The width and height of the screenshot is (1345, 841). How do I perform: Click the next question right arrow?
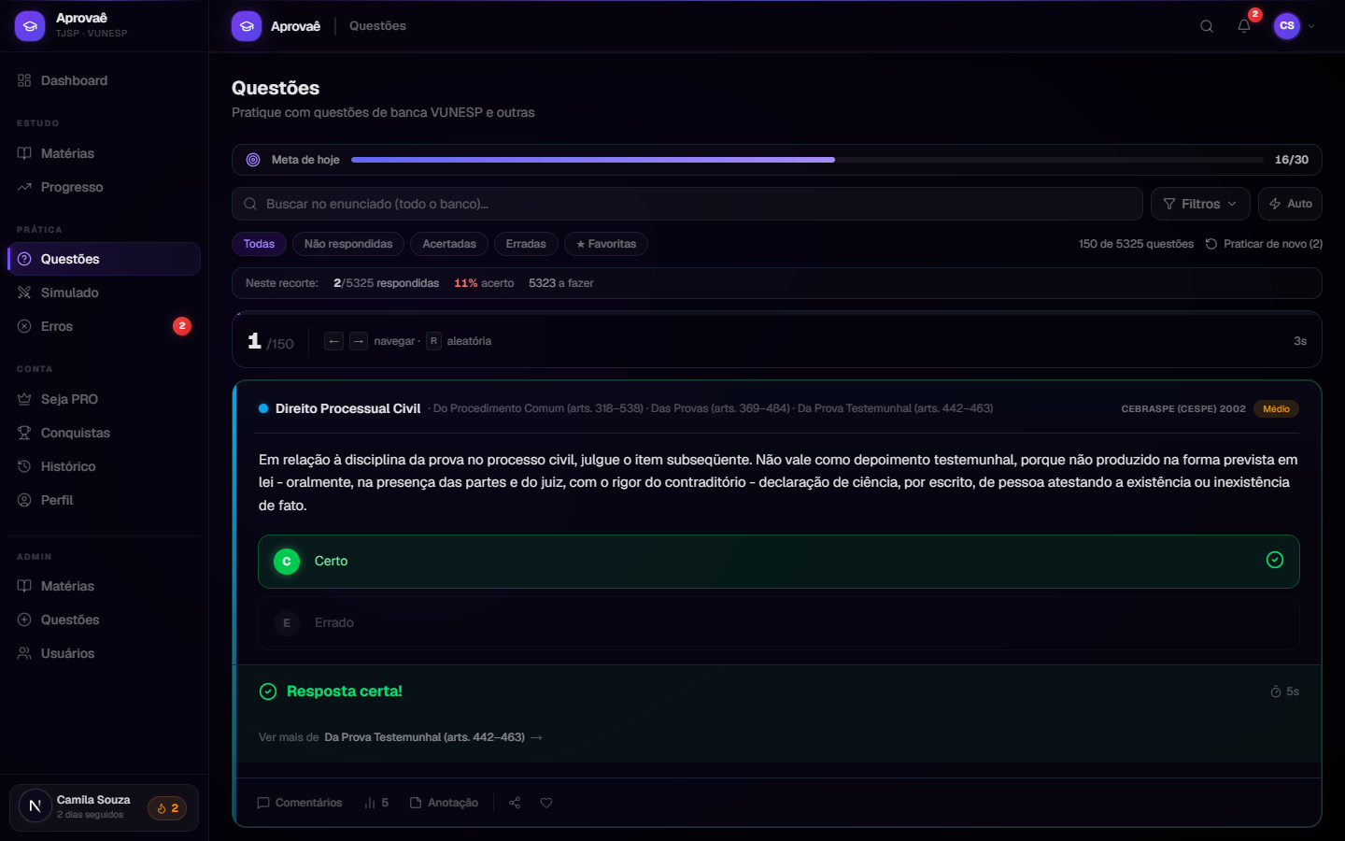pyautogui.click(x=359, y=341)
